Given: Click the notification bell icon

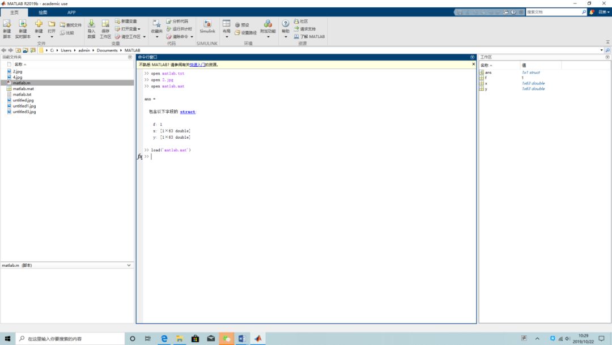Looking at the screenshot, I should [x=592, y=12].
